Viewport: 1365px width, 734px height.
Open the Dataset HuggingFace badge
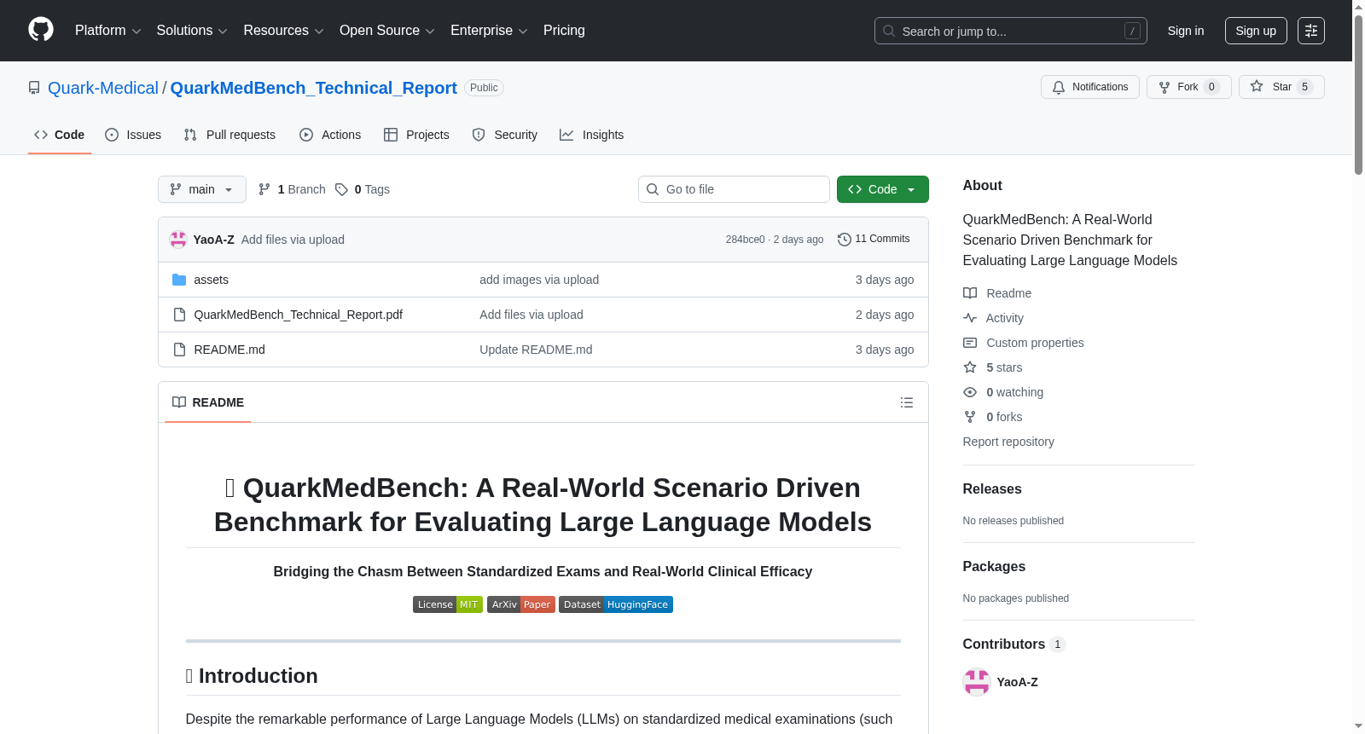coord(616,604)
